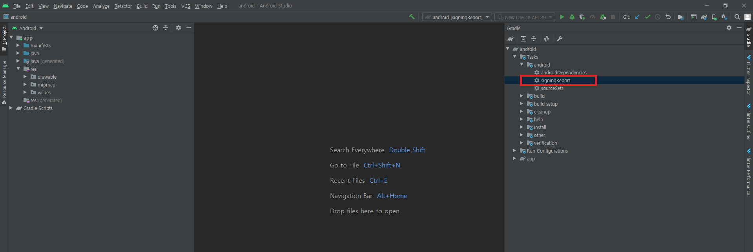Viewport: 753px width, 252px height.
Task: Attach debugger to Android process icon
Action: click(x=603, y=17)
